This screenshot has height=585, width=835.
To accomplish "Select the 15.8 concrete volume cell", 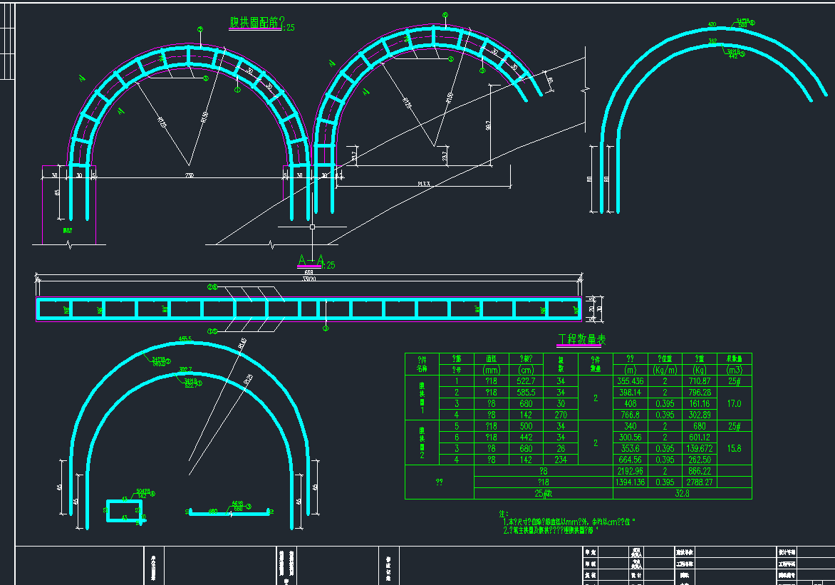I will click(735, 448).
